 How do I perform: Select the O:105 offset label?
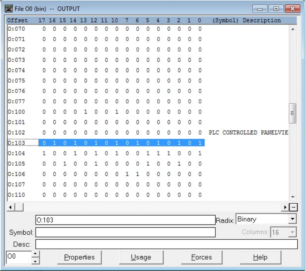16,163
